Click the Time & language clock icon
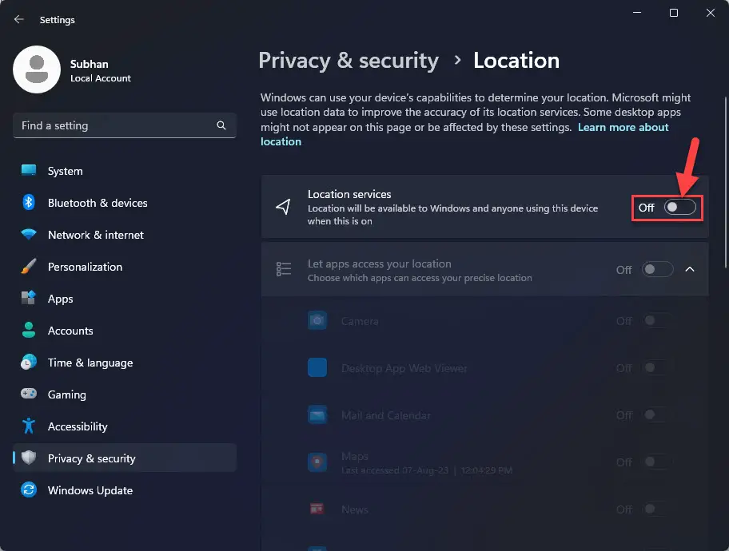 (29, 363)
